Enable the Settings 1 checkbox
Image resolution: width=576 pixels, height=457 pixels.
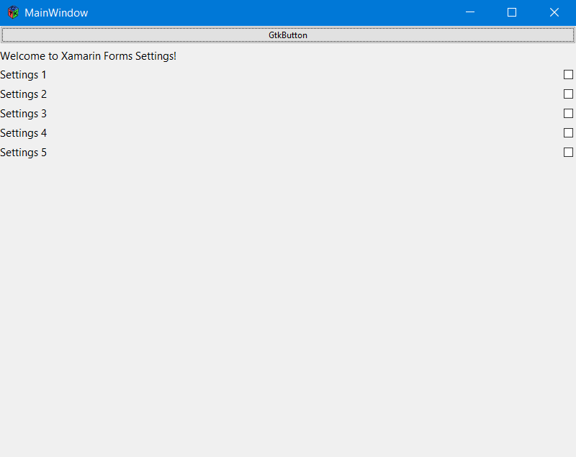pyautogui.click(x=568, y=75)
